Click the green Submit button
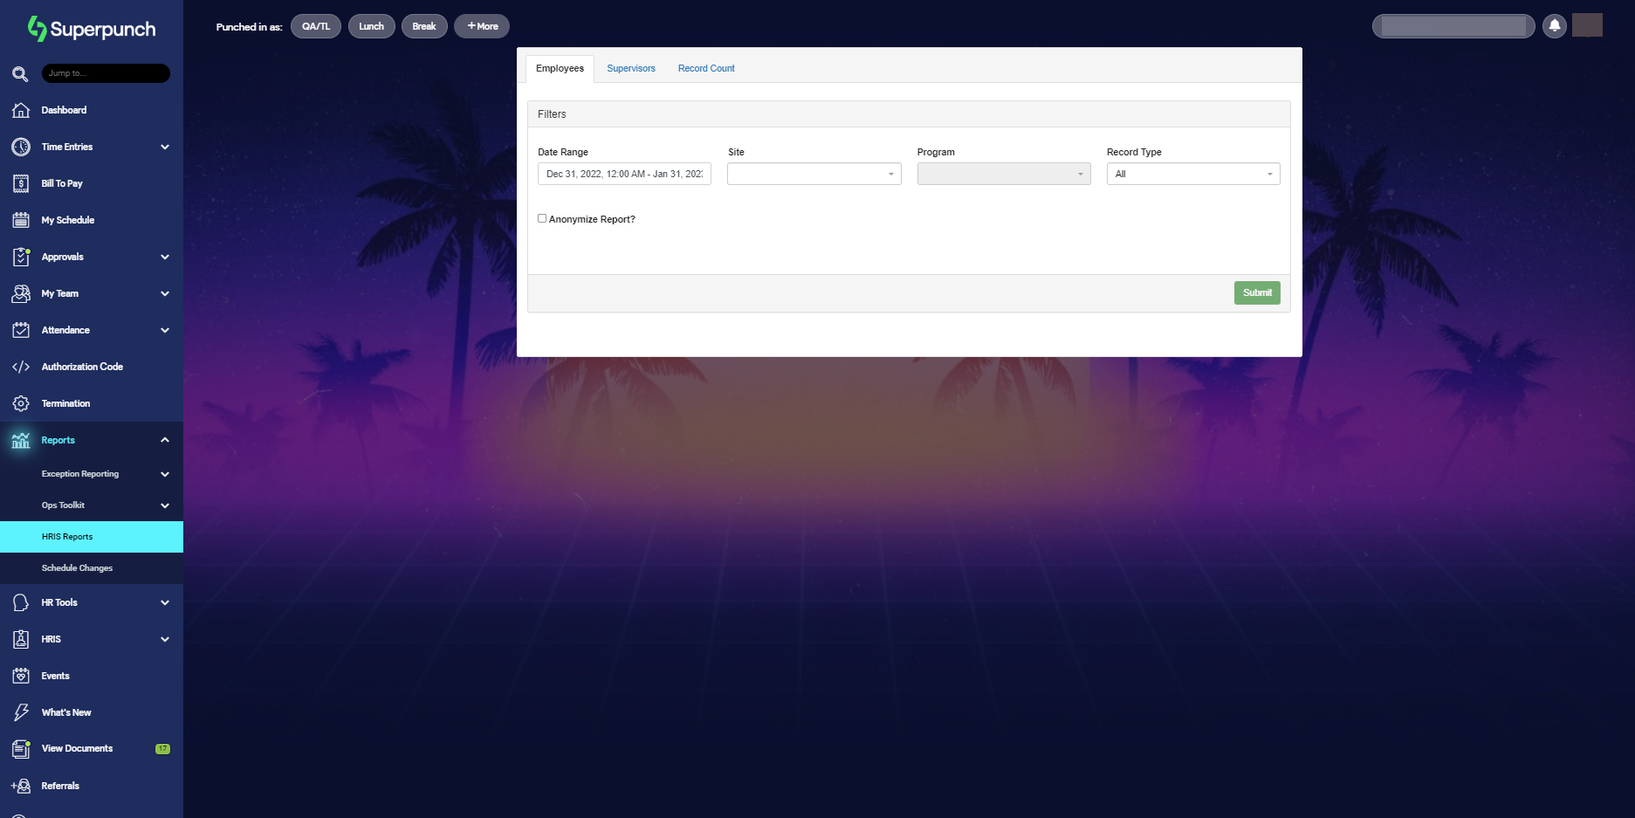The height and width of the screenshot is (818, 1635). point(1256,292)
